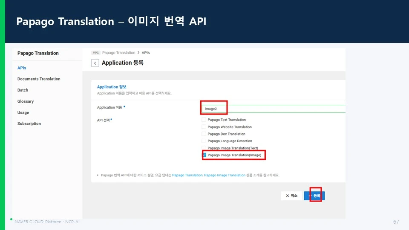Open the Papago Image Translation link

click(x=225, y=175)
